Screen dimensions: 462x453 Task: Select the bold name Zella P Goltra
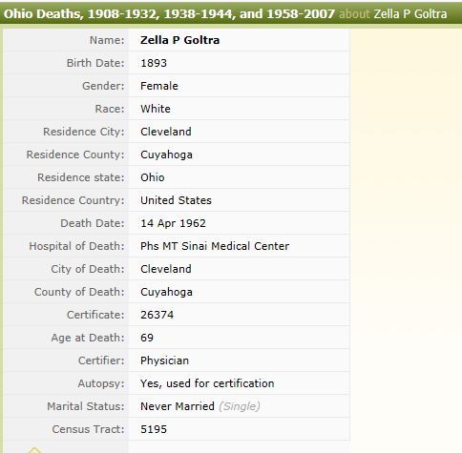point(180,40)
